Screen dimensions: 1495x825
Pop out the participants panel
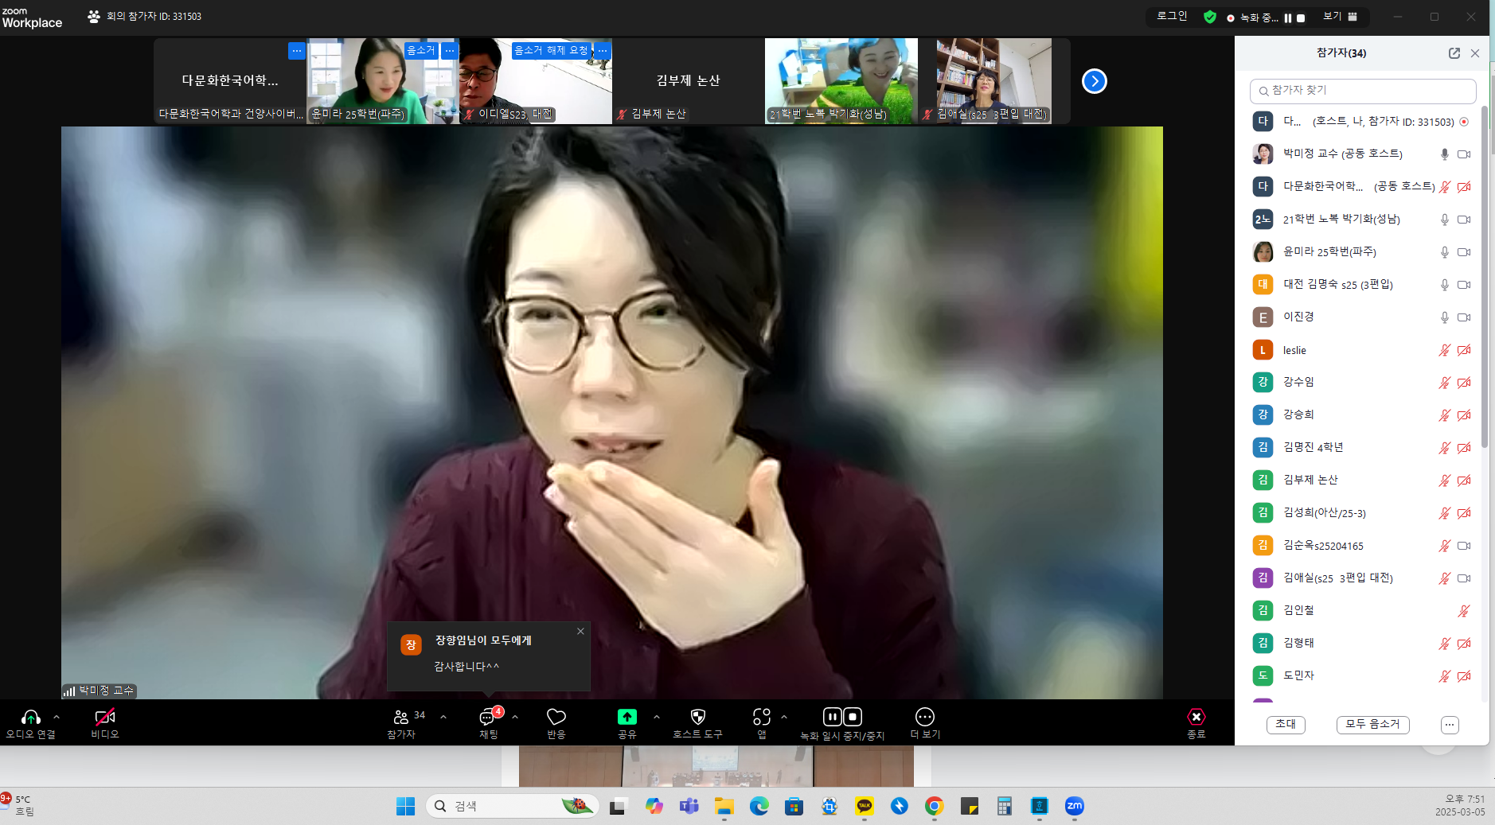pyautogui.click(x=1454, y=53)
